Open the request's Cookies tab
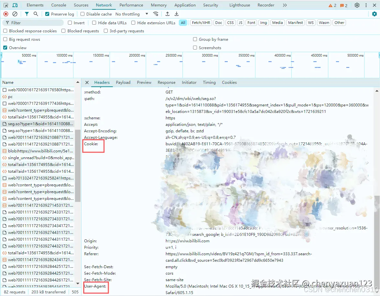 tap(229, 82)
